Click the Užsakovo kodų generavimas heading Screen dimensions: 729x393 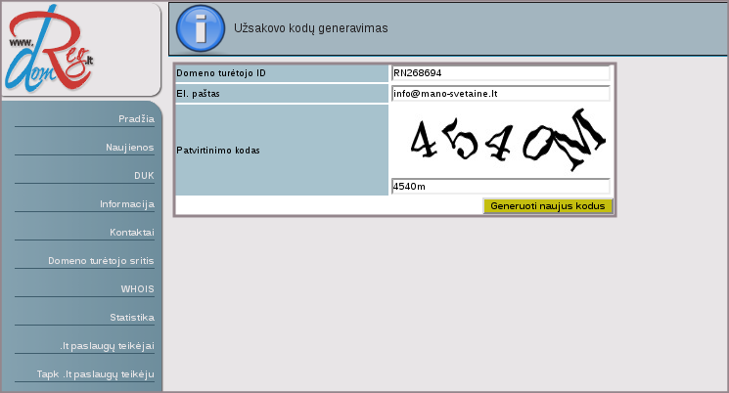(x=310, y=29)
